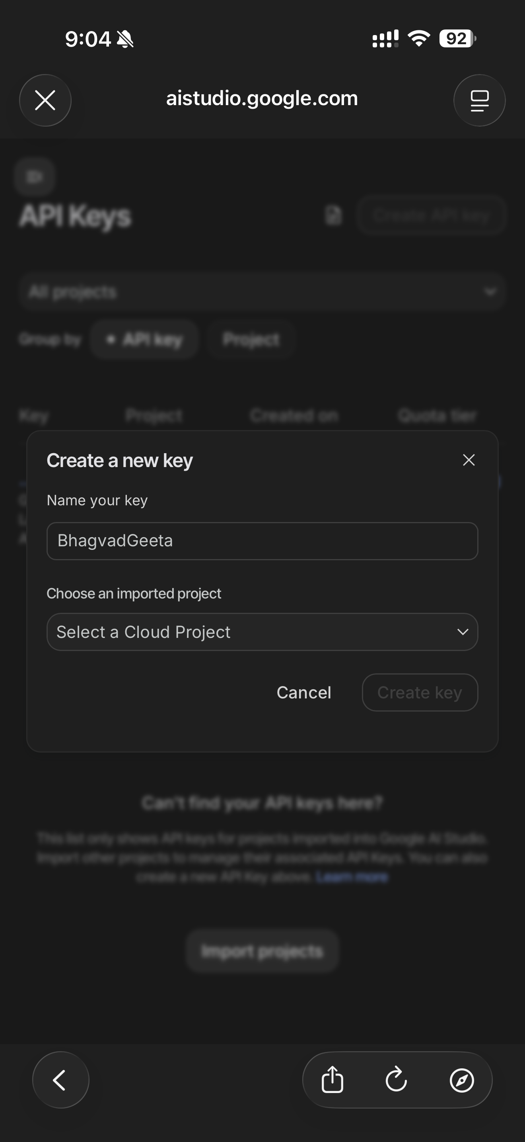Close the in-app browser with the X
This screenshot has height=1142, width=525.
45,100
